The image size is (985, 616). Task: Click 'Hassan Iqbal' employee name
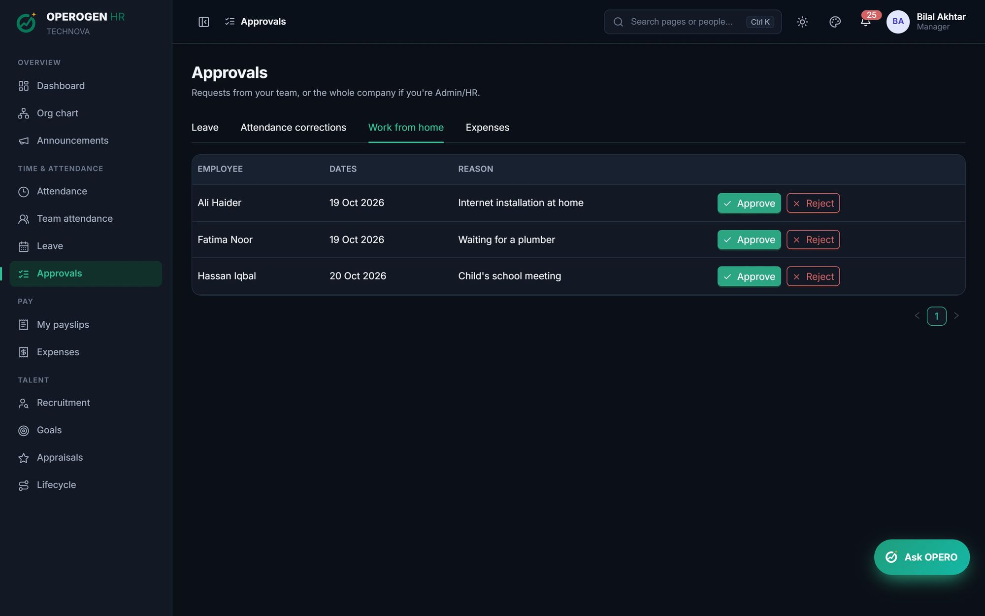point(227,276)
